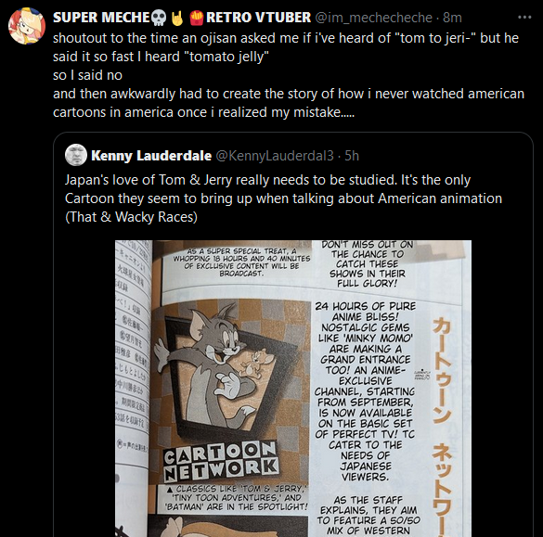
Task: Open the 5h quoted tweet timestamp
Action: coord(352,156)
